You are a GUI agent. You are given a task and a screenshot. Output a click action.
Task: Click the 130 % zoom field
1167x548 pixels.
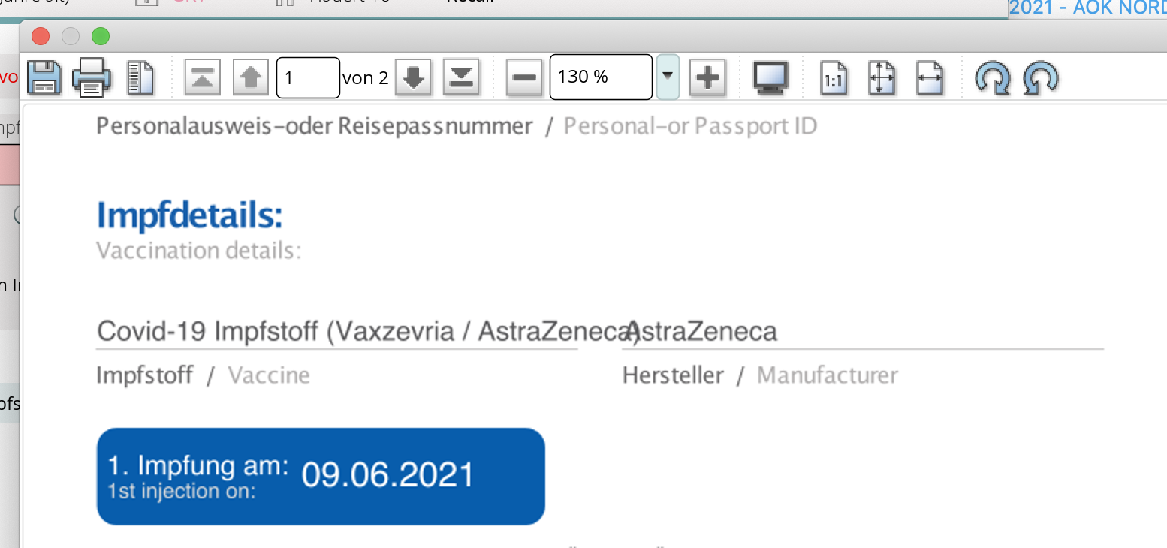click(601, 77)
